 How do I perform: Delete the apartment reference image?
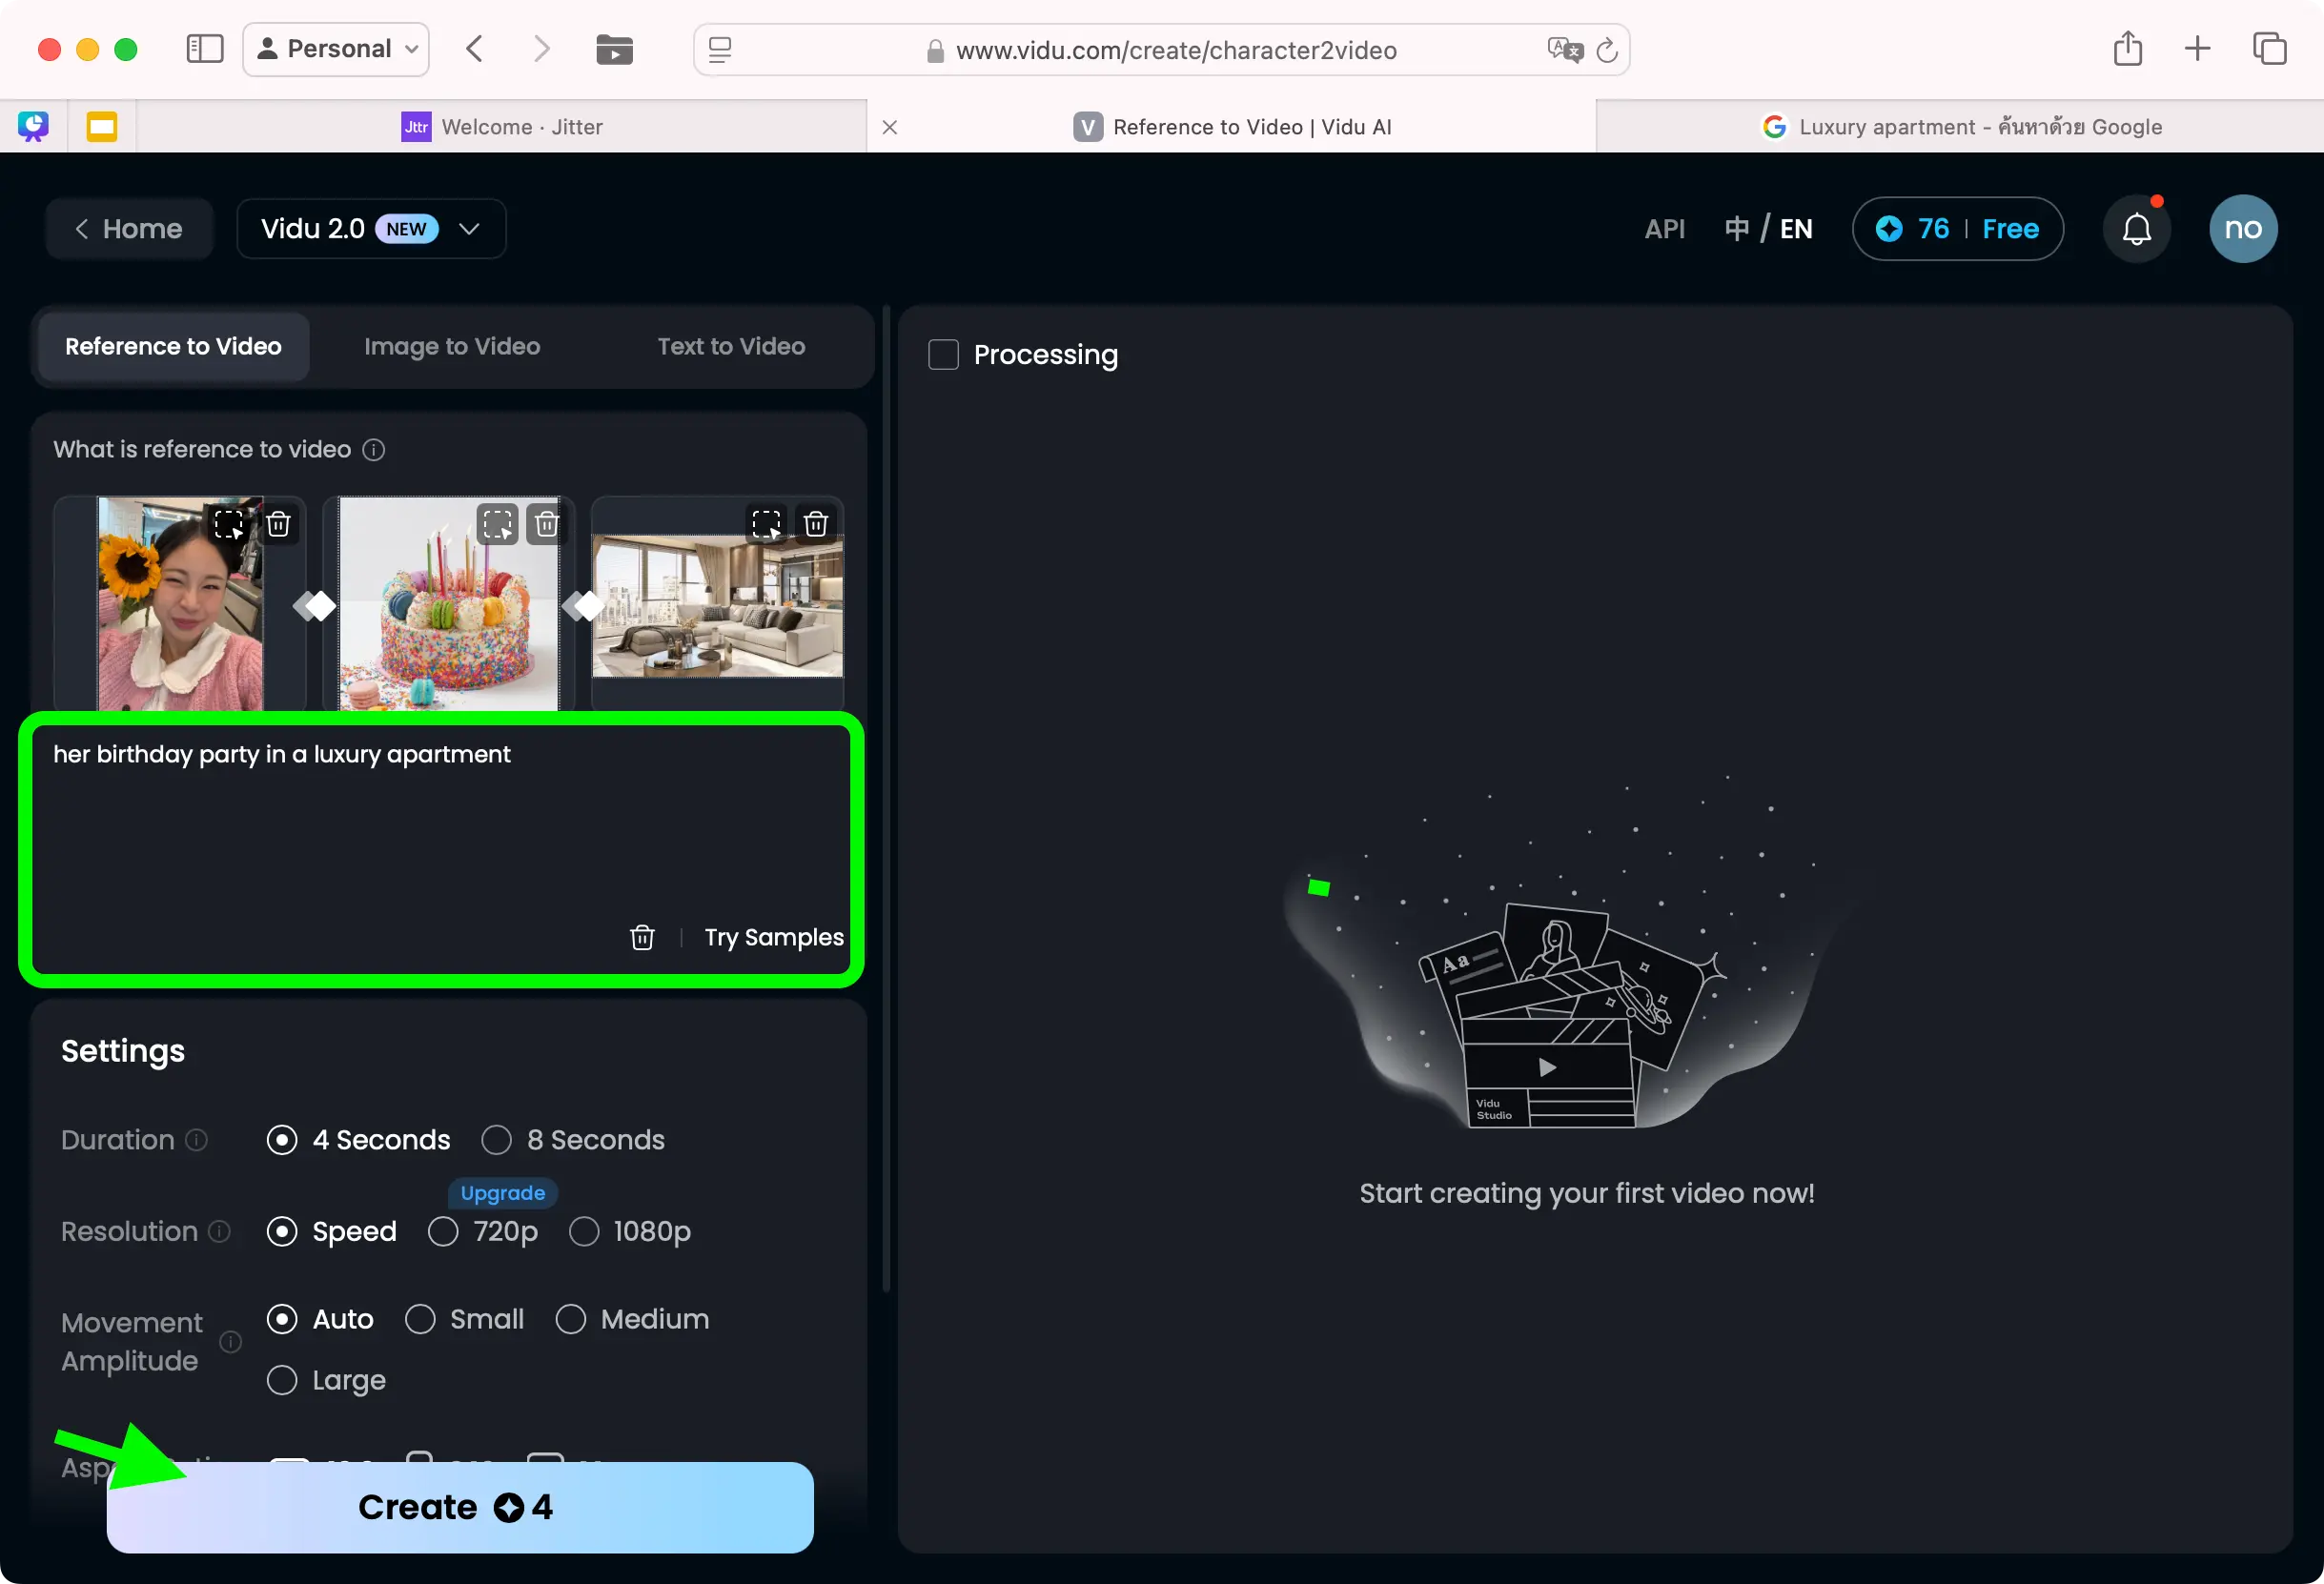click(x=815, y=524)
